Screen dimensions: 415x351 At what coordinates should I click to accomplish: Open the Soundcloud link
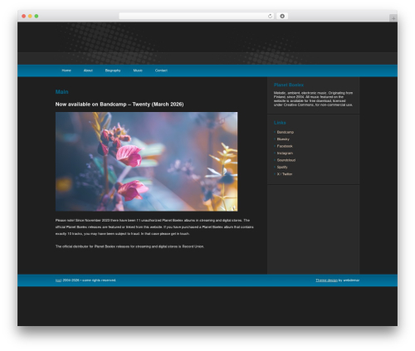pos(286,160)
